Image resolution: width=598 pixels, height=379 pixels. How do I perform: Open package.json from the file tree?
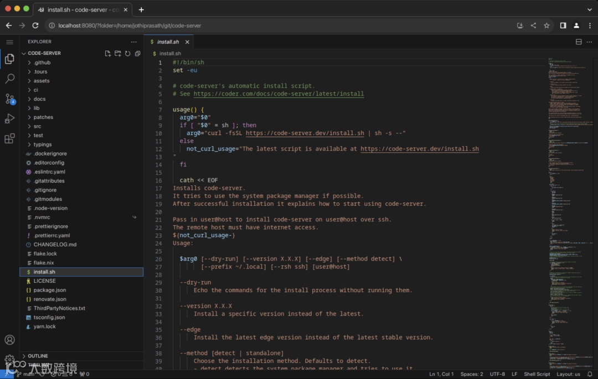pyautogui.click(x=49, y=290)
